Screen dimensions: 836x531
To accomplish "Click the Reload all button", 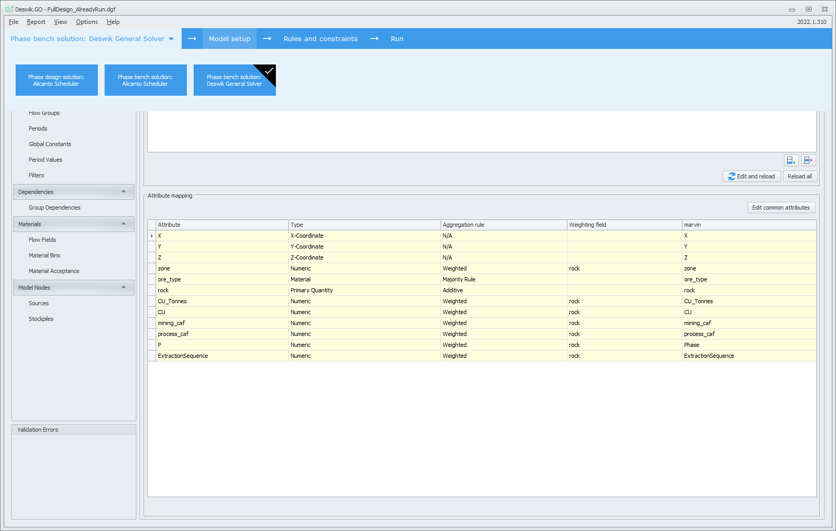I will pos(799,176).
